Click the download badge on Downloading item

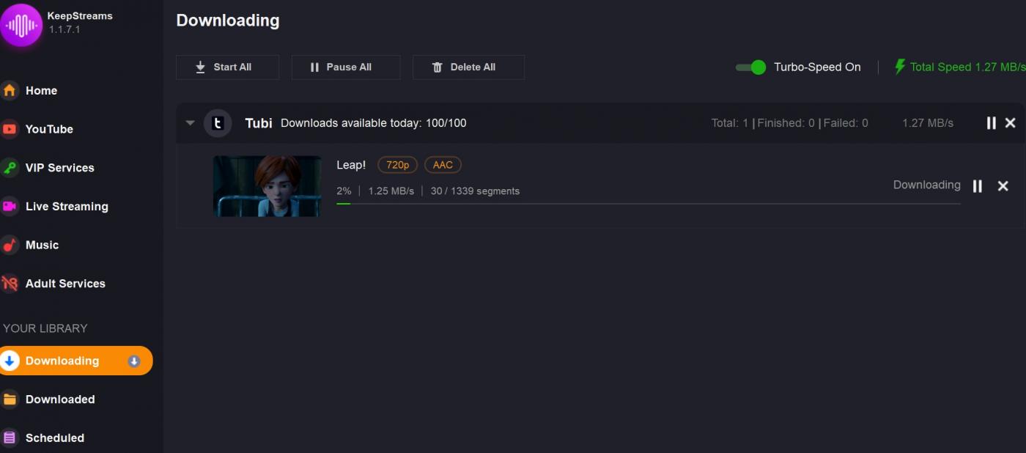pyautogui.click(x=133, y=361)
